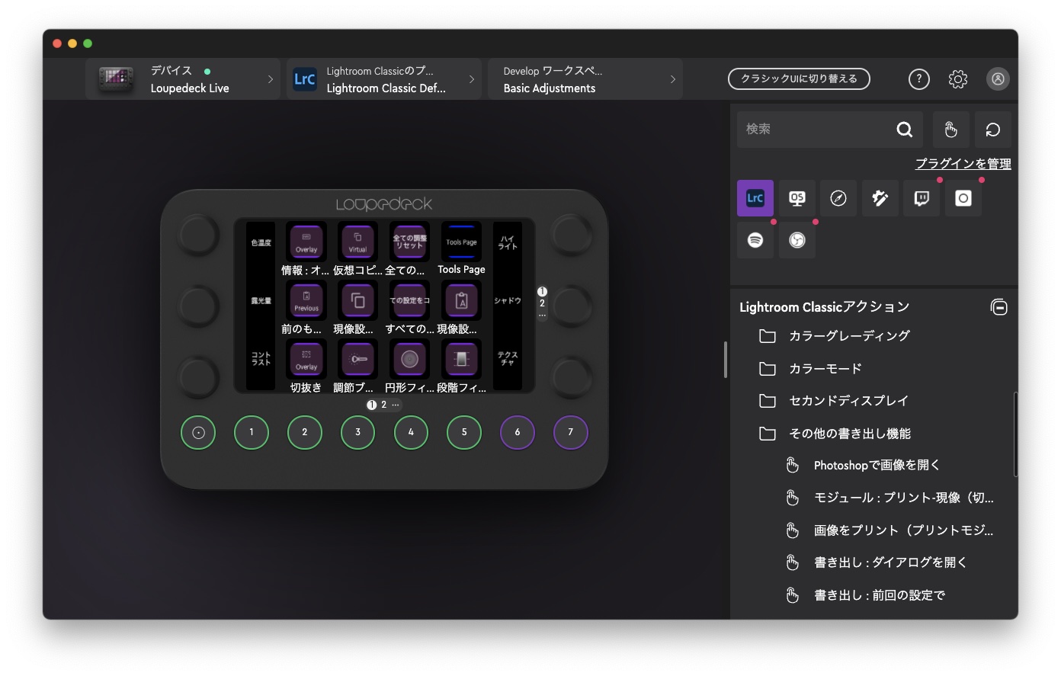Click the search magnifier icon
The image size is (1061, 676).
[x=905, y=130]
